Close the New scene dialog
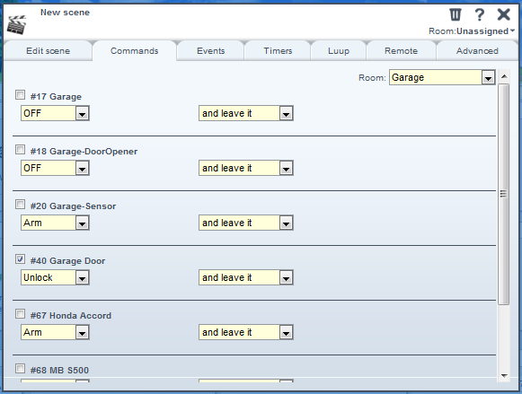This screenshot has height=394, width=522. coord(504,14)
